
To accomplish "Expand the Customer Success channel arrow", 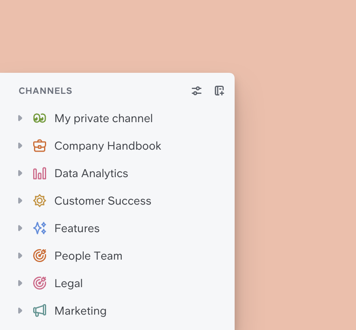I will (x=20, y=201).
